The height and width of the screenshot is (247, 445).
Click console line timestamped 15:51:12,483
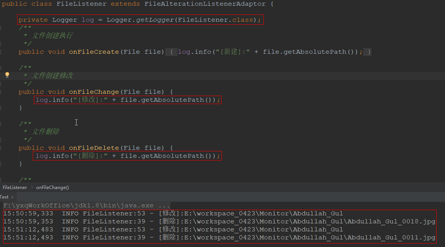coord(173,229)
